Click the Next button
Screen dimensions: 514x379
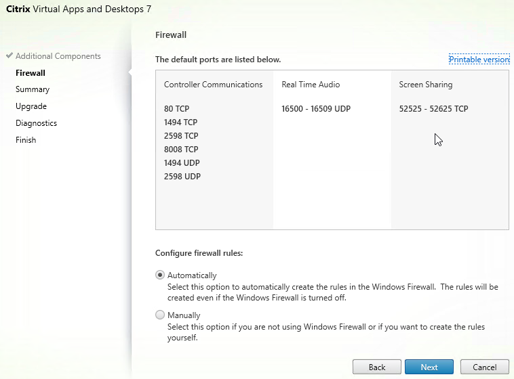tap(429, 367)
